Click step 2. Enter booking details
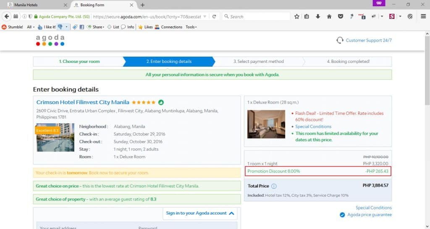 [x=169, y=61]
